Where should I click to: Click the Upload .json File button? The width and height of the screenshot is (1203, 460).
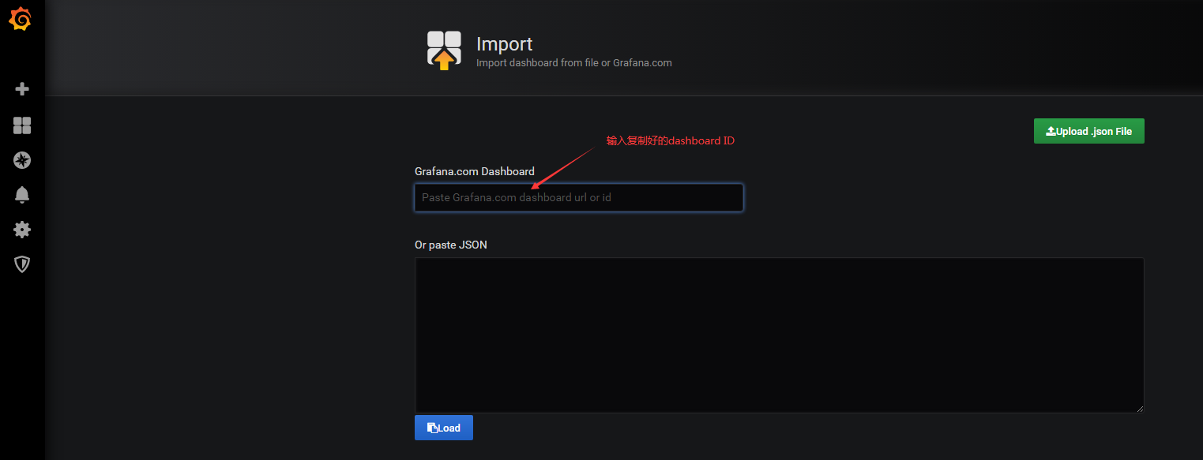pyautogui.click(x=1088, y=131)
